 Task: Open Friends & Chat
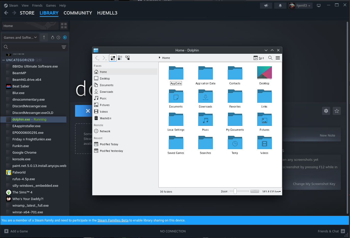point(331,231)
